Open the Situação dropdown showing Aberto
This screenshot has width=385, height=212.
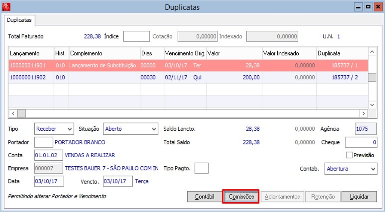(x=130, y=129)
